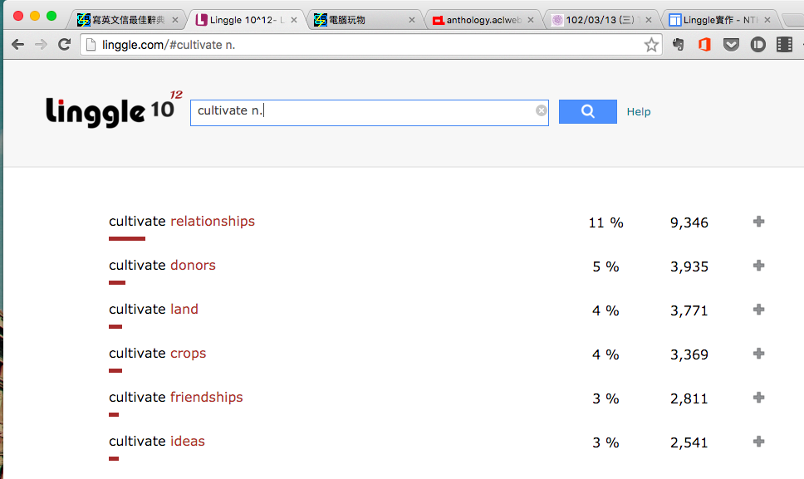This screenshot has height=479, width=804.
Task: Click the Office extension icon
Action: [x=704, y=45]
